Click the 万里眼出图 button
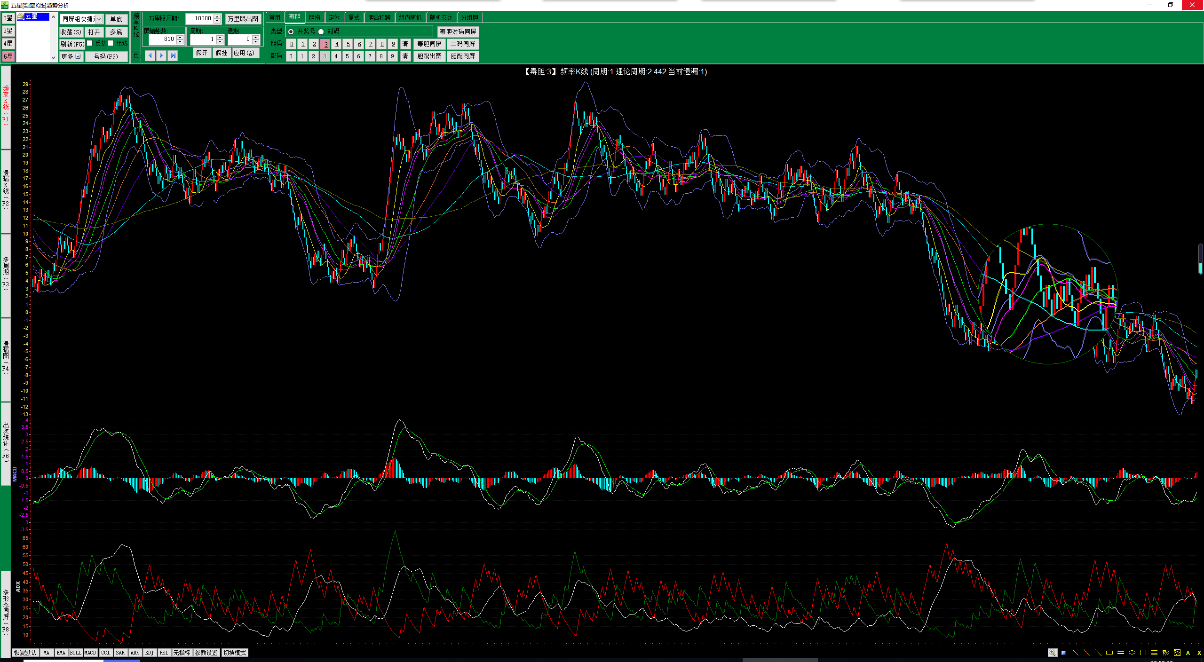This screenshot has height=662, width=1204. pyautogui.click(x=243, y=19)
